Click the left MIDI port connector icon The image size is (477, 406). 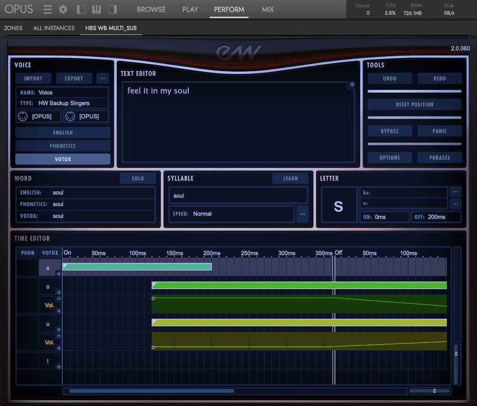(x=22, y=116)
